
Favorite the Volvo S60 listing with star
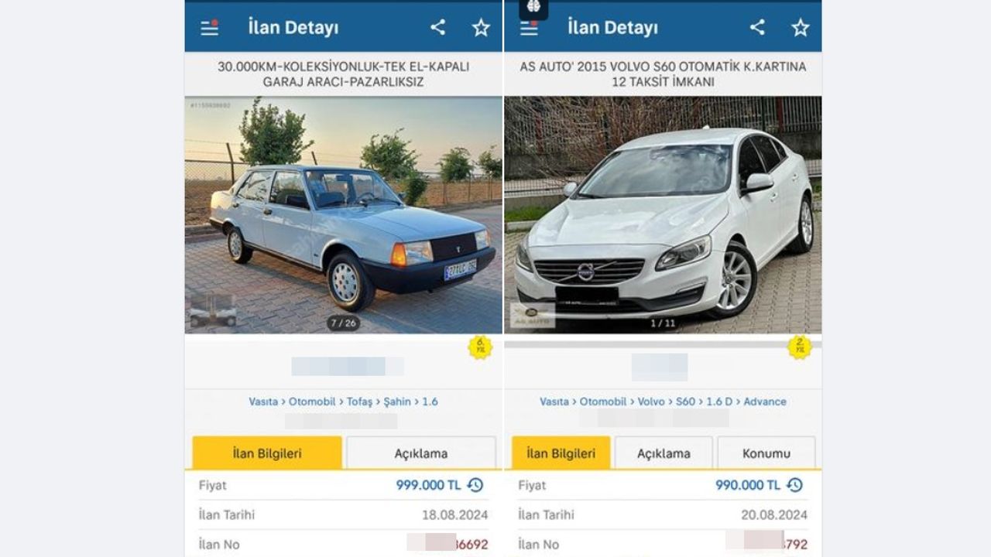800,28
